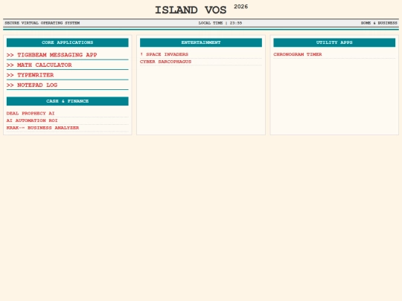Click the Home & Business label

(379, 23)
